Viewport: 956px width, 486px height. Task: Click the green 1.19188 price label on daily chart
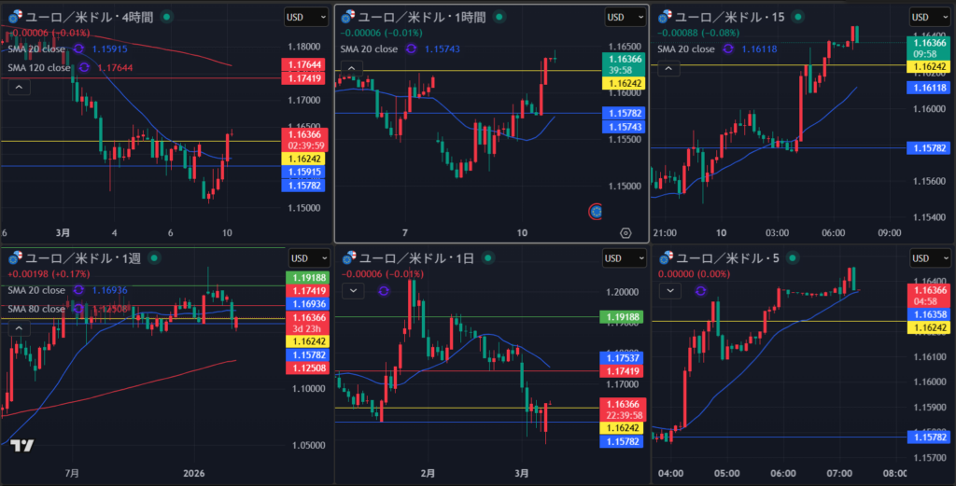click(x=620, y=317)
